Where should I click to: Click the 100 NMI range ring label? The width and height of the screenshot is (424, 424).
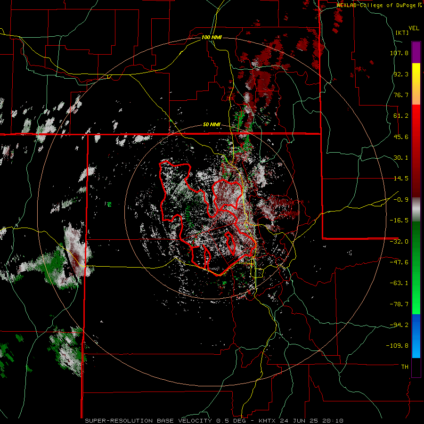coord(212,37)
